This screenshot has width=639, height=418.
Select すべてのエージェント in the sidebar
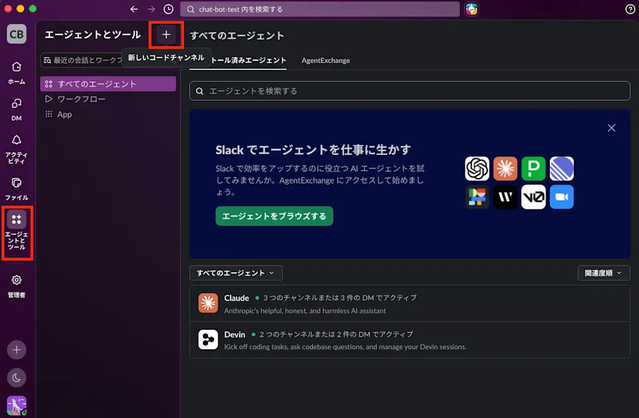pos(108,84)
